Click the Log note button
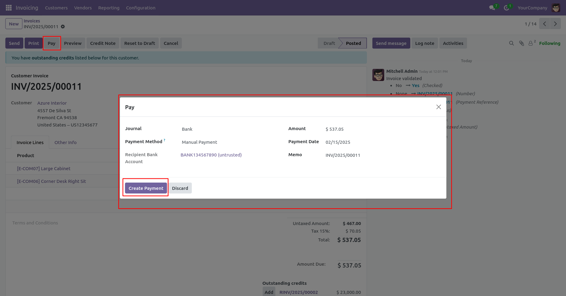Image resolution: width=566 pixels, height=296 pixels. click(x=425, y=43)
